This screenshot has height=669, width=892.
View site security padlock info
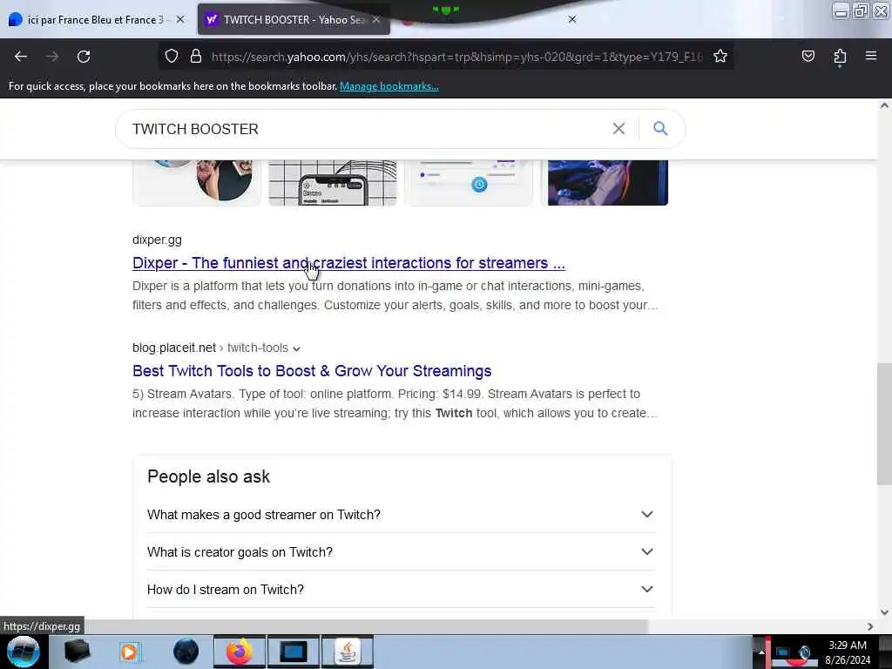[x=196, y=57]
